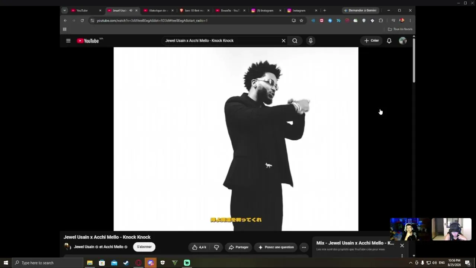The image size is (476, 268).
Task: Close the Mix playlist panel
Action: [402, 246]
